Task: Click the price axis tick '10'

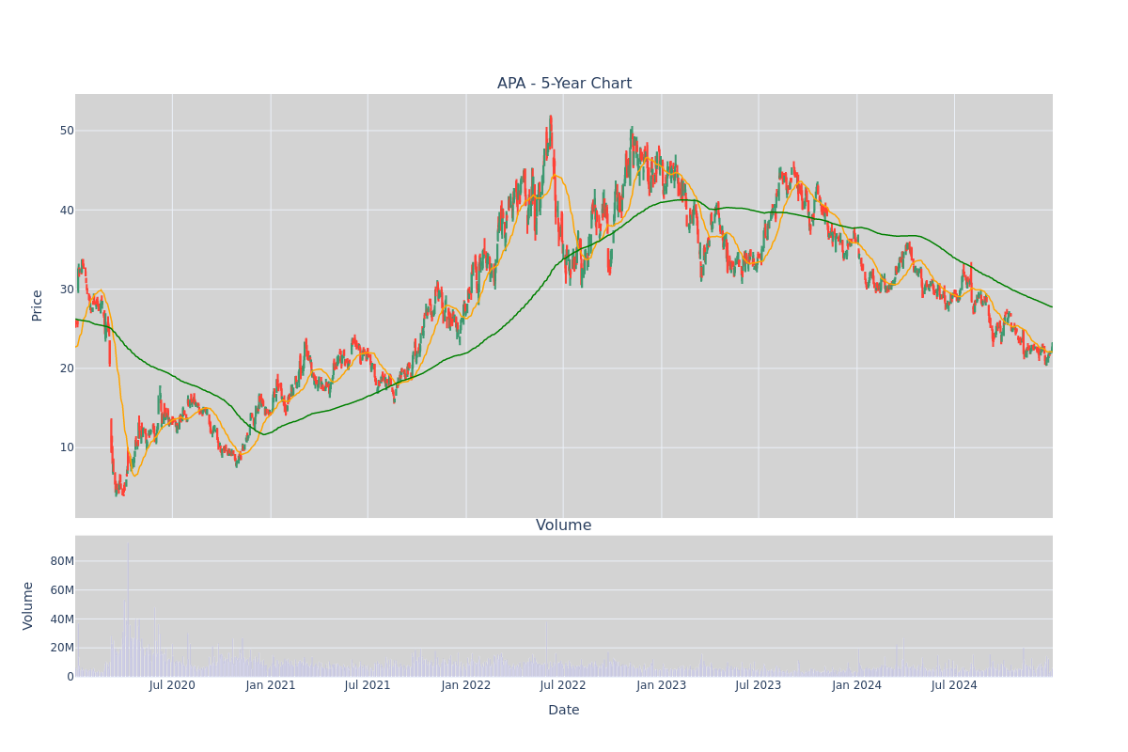Action: pyautogui.click(x=67, y=446)
